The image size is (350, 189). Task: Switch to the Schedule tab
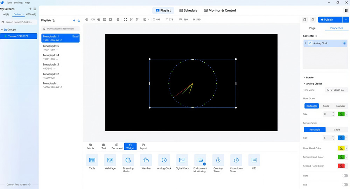pos(188,10)
